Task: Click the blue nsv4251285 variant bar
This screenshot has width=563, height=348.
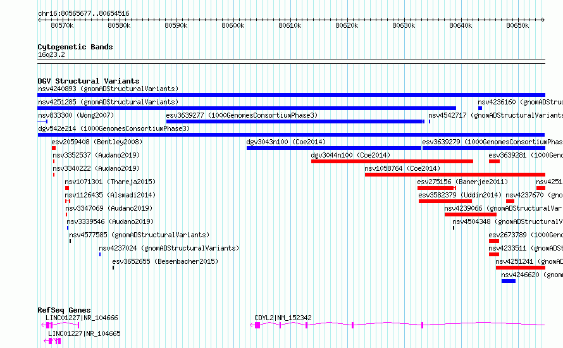Action: [247, 108]
